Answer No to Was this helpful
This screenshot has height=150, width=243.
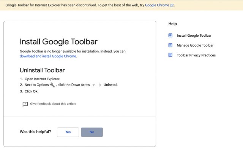pos(92,132)
